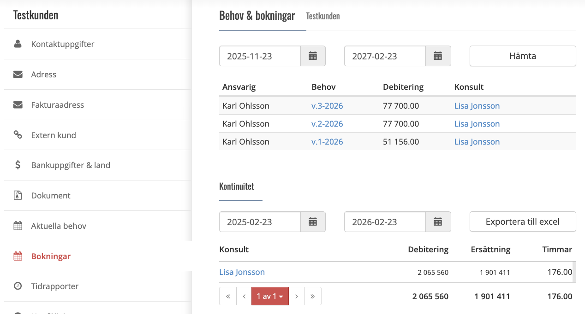Open calendar picker for 2025-02-23 date
Screen dimensions: 585x314
(x=313, y=222)
